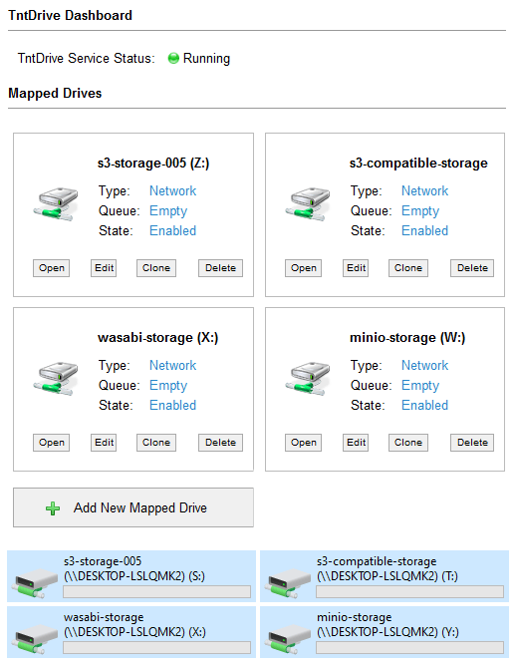The image size is (517, 666).
Task: Click the s3-compatible-storage (T:) capacity bar
Action: [x=409, y=592]
